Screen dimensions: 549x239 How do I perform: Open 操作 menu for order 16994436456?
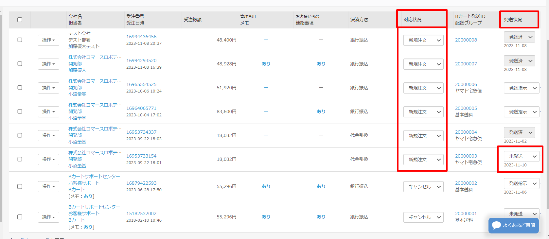48,40
